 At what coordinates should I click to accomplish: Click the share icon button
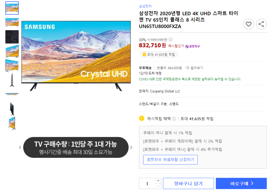point(261,24)
